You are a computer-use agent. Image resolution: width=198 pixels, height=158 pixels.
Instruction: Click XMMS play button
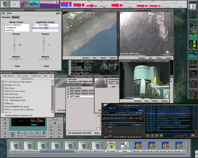click(109, 118)
